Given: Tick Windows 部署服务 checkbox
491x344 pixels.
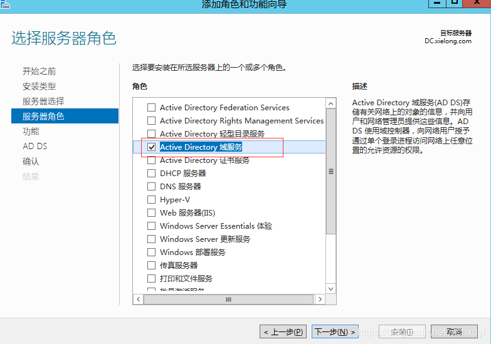Looking at the screenshot, I should pyautogui.click(x=151, y=252).
